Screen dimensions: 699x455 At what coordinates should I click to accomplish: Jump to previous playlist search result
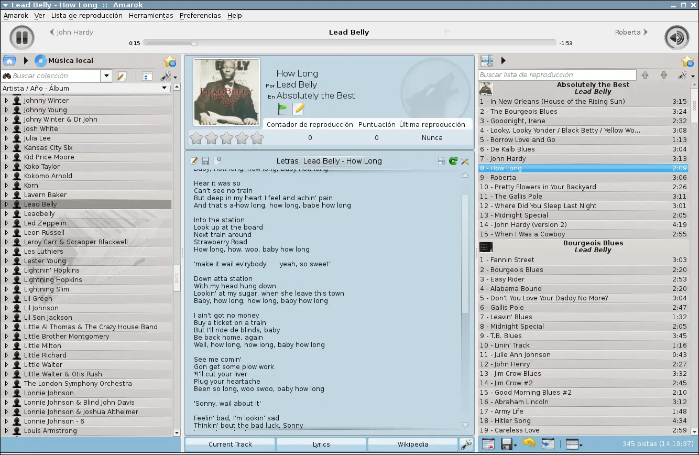pyautogui.click(x=645, y=75)
